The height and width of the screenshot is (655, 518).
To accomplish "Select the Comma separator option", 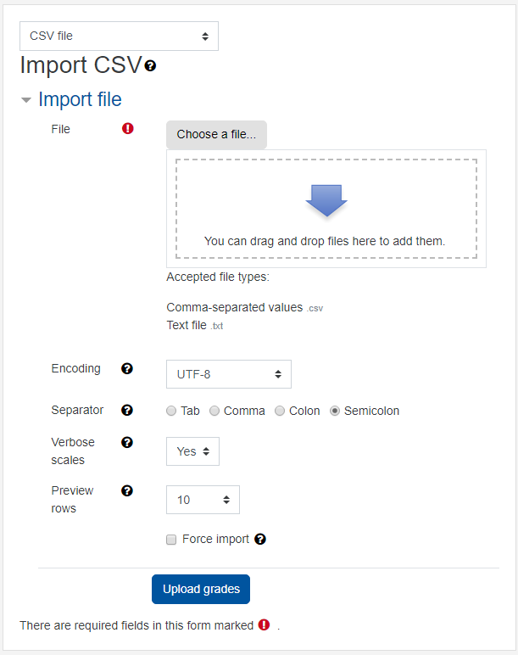I will click(x=214, y=411).
